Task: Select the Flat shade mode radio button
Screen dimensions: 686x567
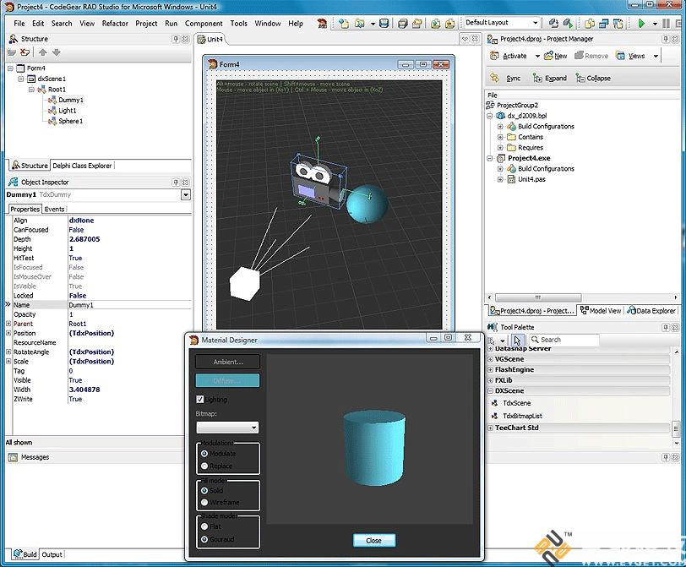Action: [204, 526]
